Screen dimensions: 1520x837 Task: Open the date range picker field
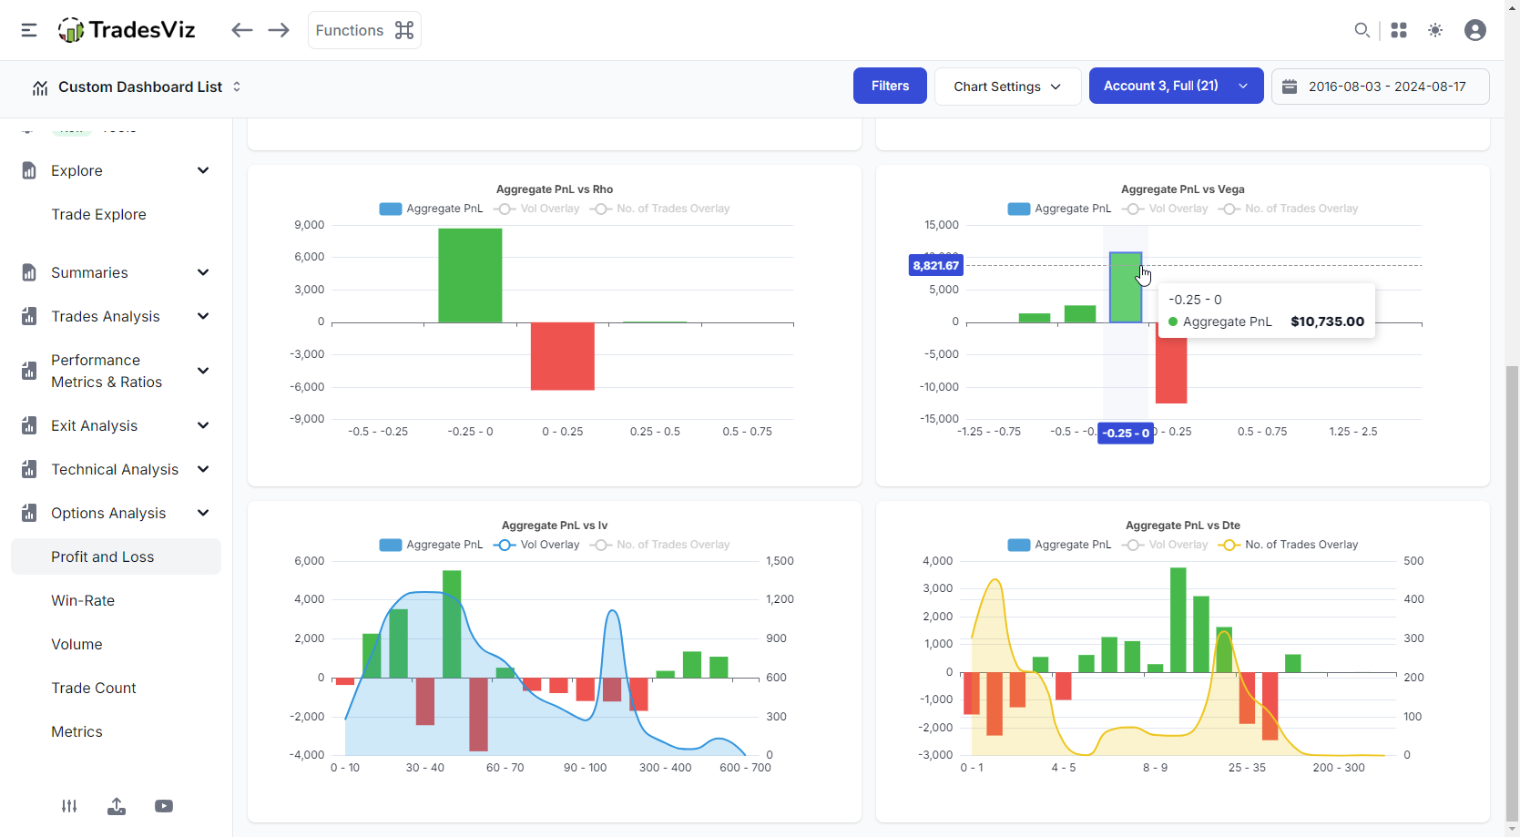click(x=1380, y=87)
